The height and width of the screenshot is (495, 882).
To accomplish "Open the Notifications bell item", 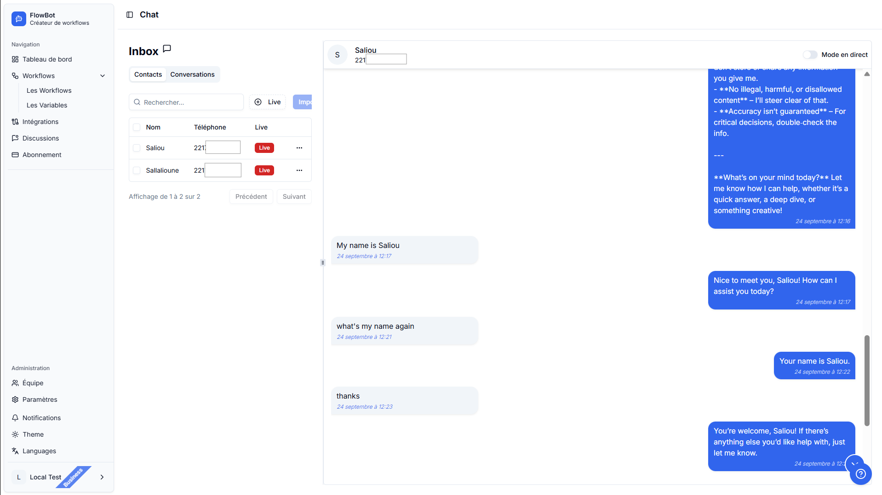I will [41, 418].
